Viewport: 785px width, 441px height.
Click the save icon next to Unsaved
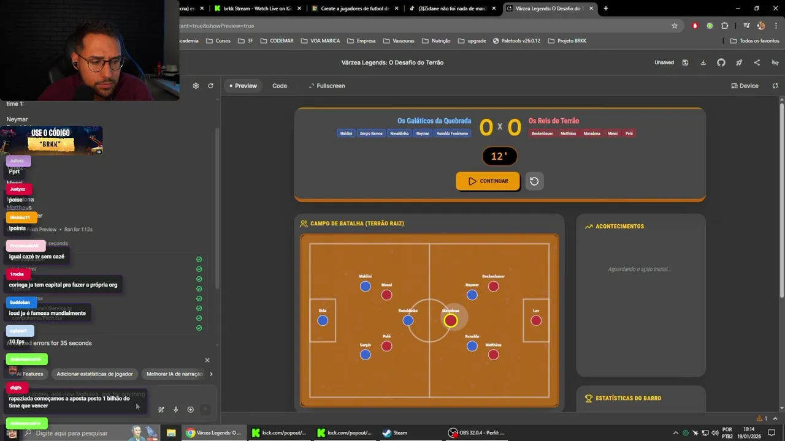pyautogui.click(x=685, y=62)
